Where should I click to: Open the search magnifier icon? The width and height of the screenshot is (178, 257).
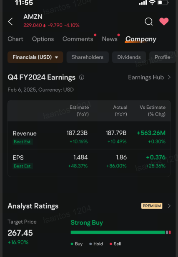pos(149,21)
